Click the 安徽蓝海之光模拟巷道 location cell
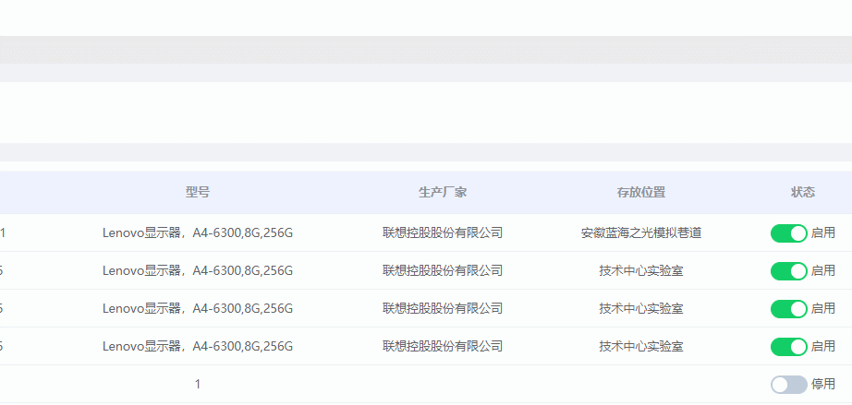 pyautogui.click(x=641, y=232)
